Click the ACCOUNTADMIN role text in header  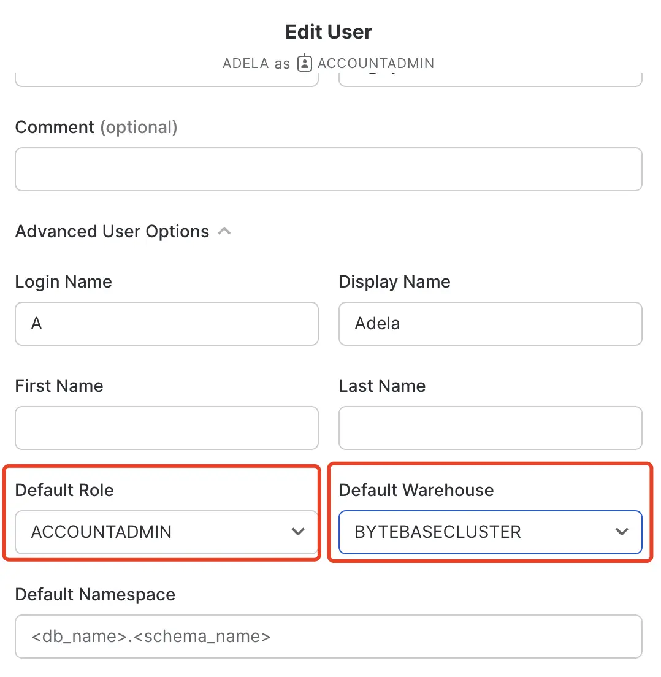[x=376, y=63]
